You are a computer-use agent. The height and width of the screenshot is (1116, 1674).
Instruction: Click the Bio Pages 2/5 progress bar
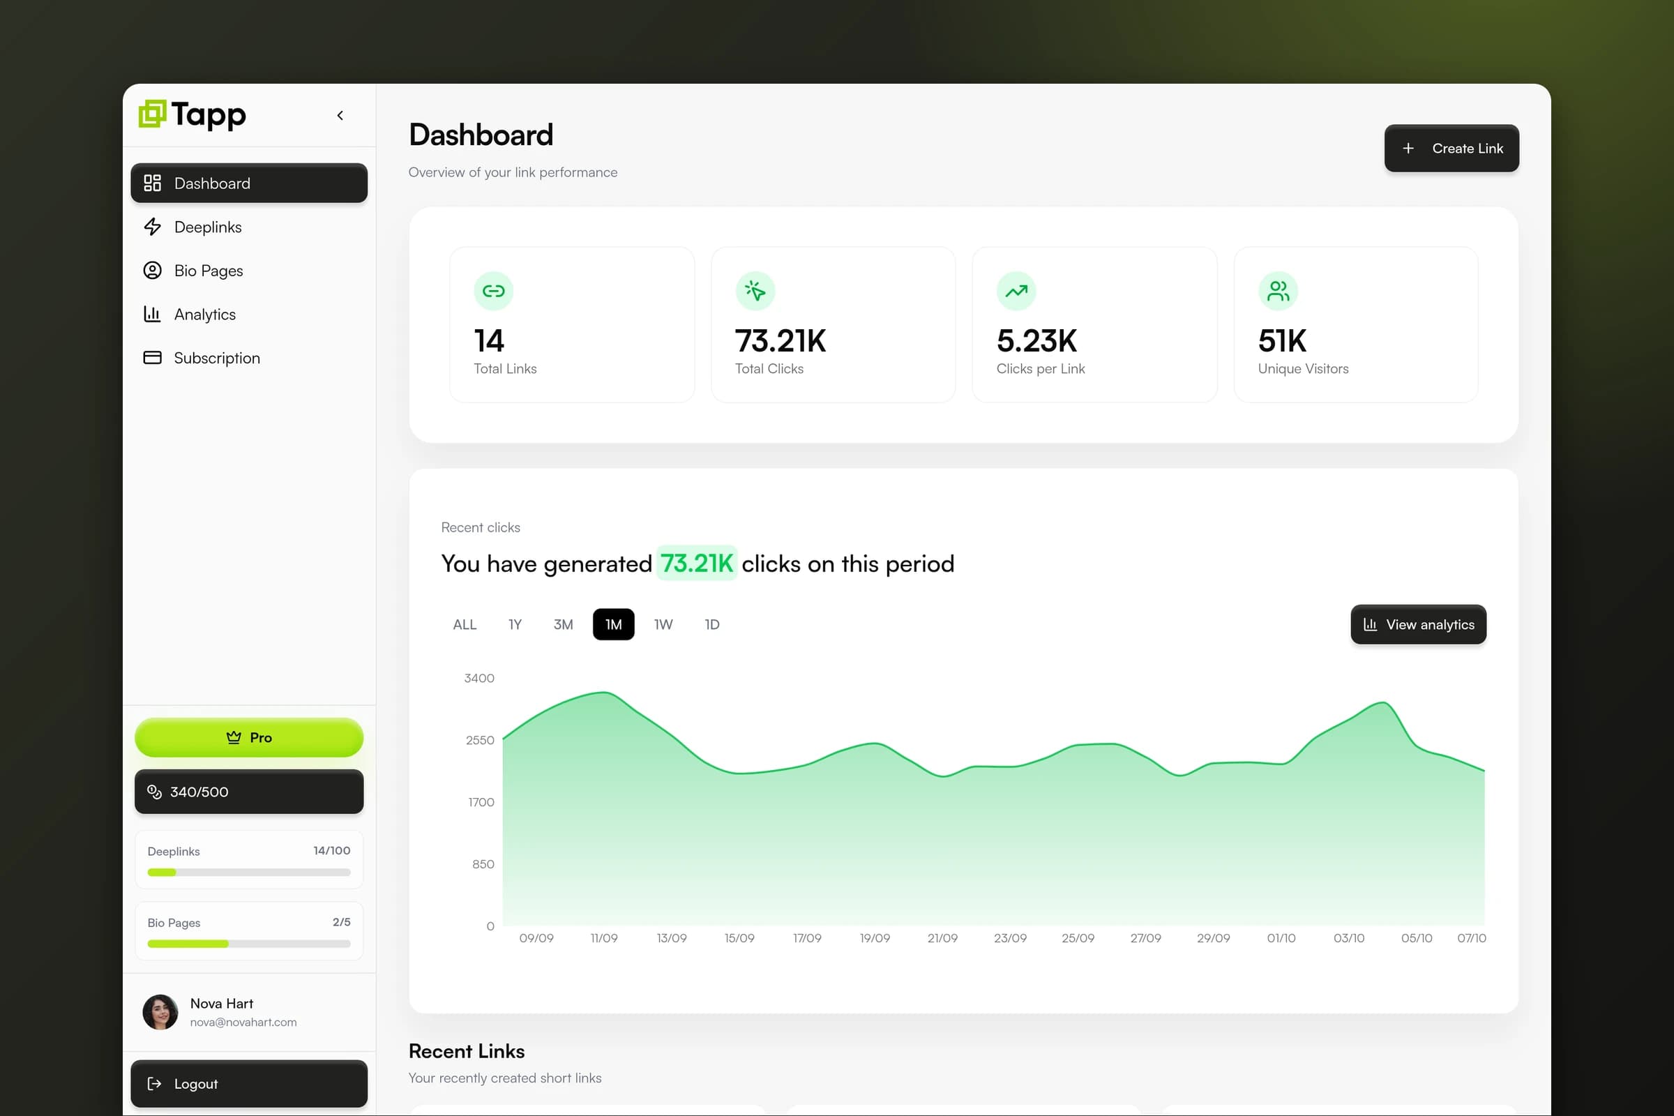tap(249, 944)
